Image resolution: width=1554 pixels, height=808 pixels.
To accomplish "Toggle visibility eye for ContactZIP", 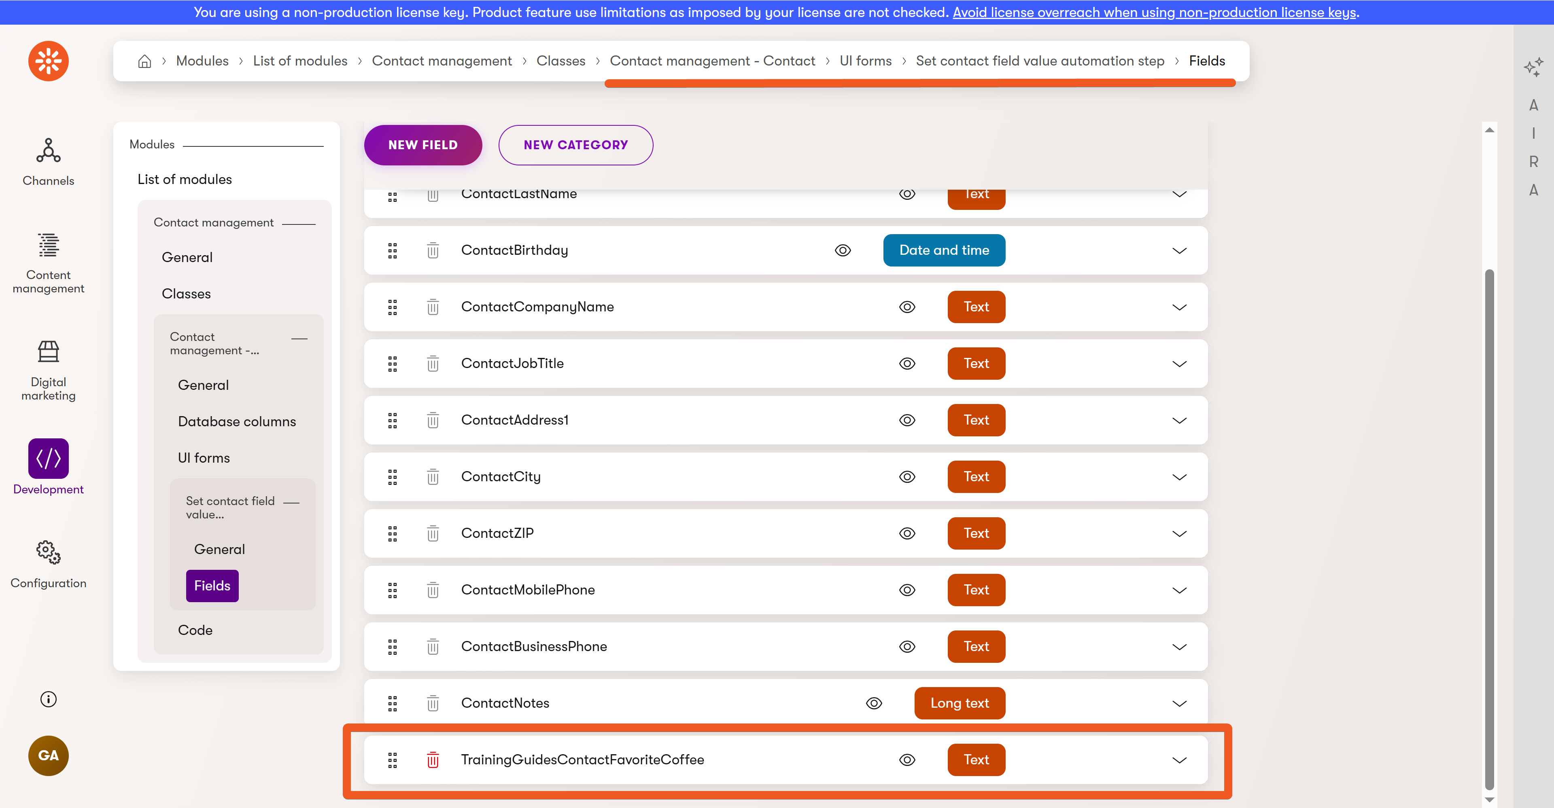I will [x=906, y=534].
